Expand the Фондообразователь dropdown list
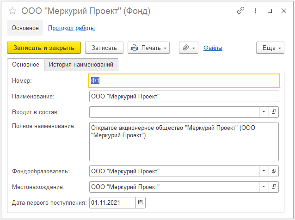This screenshot has height=220, width=295. click(x=264, y=171)
